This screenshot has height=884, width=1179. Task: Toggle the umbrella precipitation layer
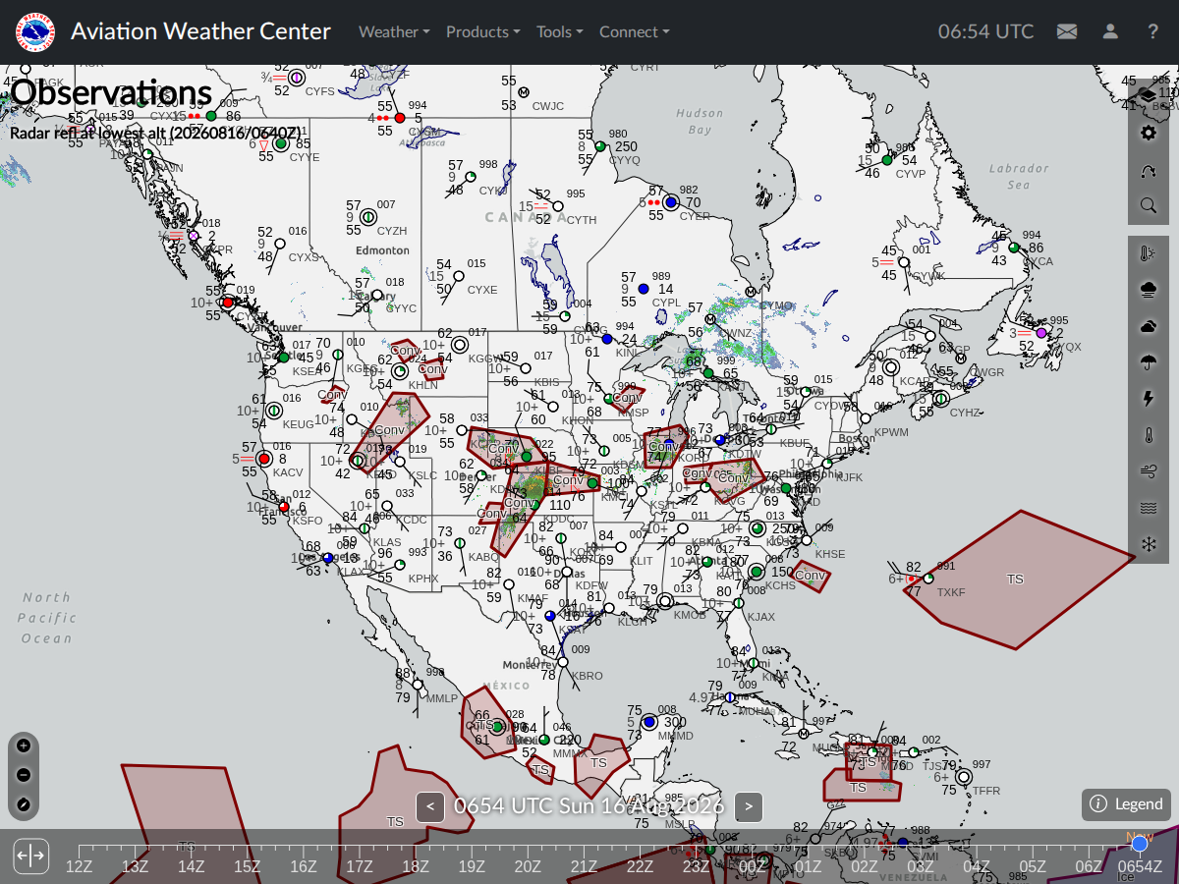(1148, 362)
